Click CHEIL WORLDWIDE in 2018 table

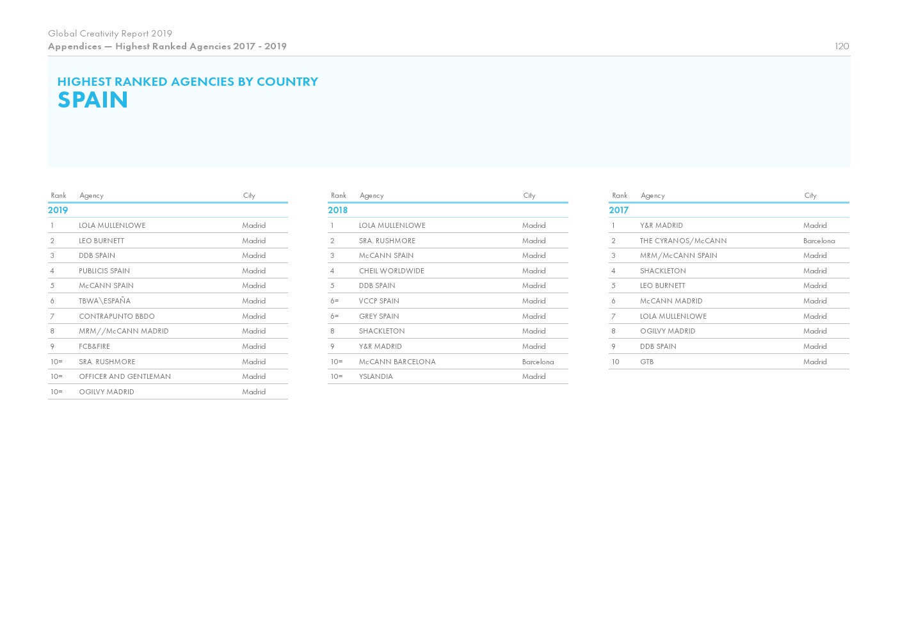pyautogui.click(x=391, y=271)
